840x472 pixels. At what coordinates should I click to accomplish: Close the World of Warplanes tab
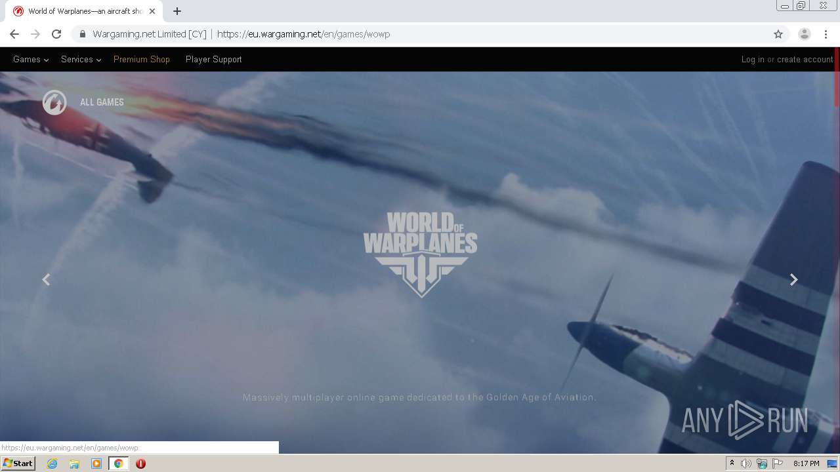click(x=153, y=11)
